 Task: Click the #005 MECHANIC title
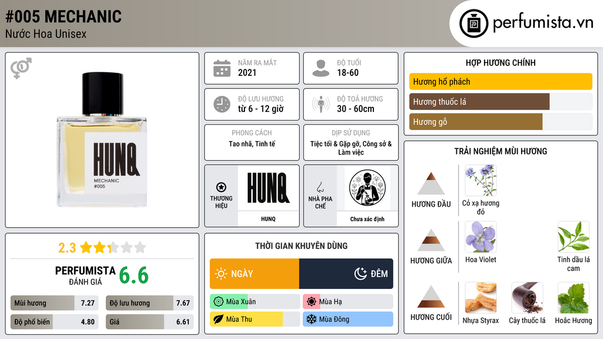click(x=64, y=16)
